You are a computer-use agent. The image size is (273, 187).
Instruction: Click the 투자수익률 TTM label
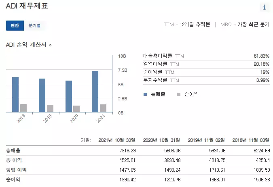click(161, 80)
